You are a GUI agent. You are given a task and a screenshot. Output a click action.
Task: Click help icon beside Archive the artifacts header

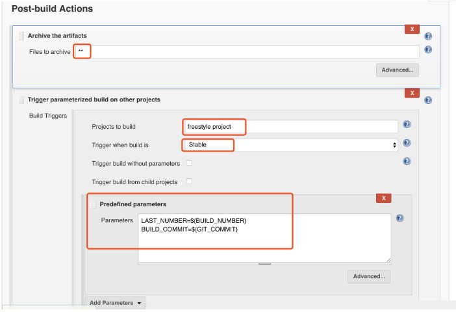(428, 36)
